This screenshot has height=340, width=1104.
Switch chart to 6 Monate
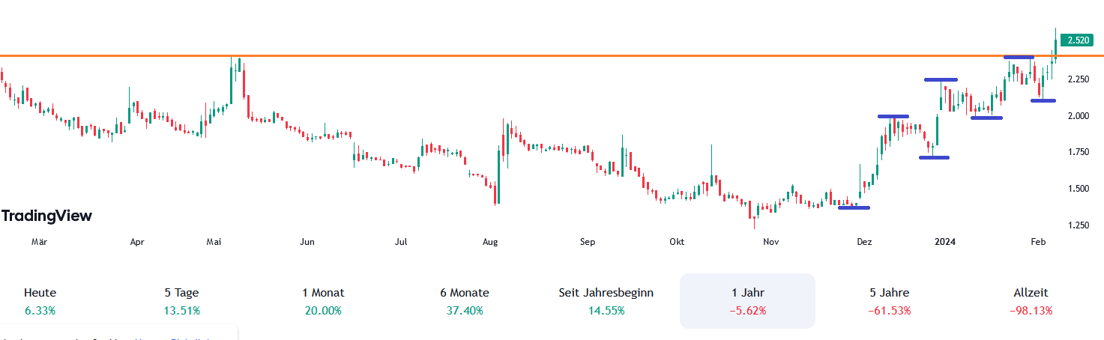465,301
